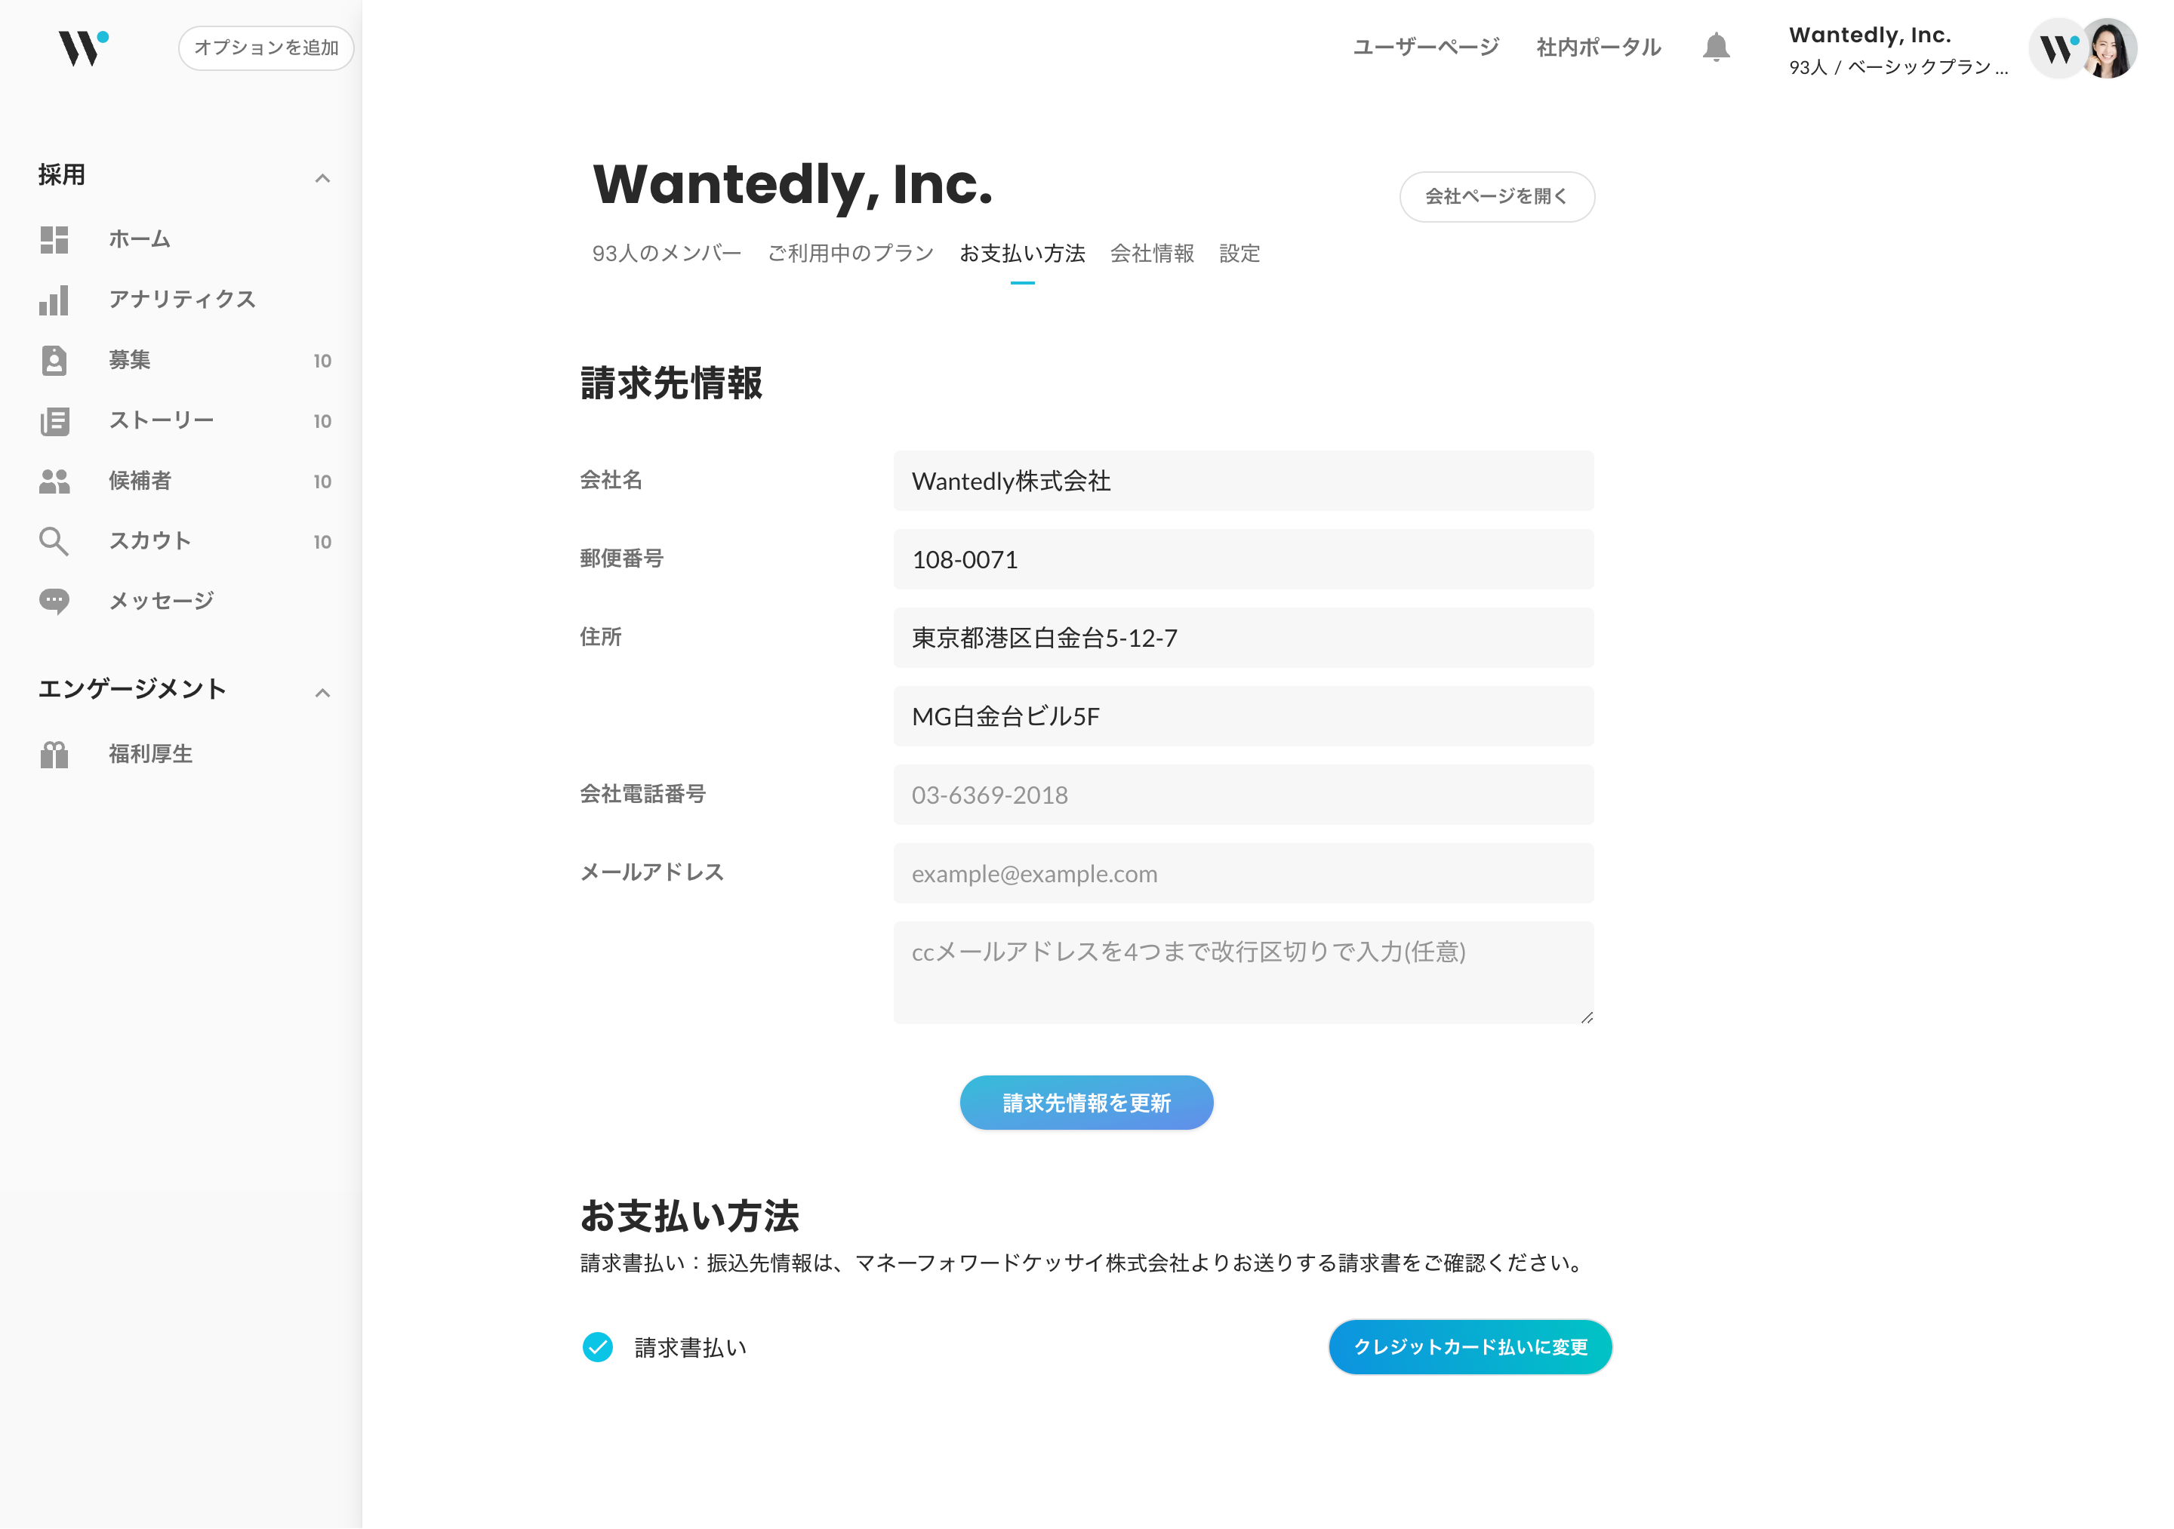This screenshot has height=1529, width=2174.
Task: Click the textarea resize handle
Action: [x=1587, y=1017]
